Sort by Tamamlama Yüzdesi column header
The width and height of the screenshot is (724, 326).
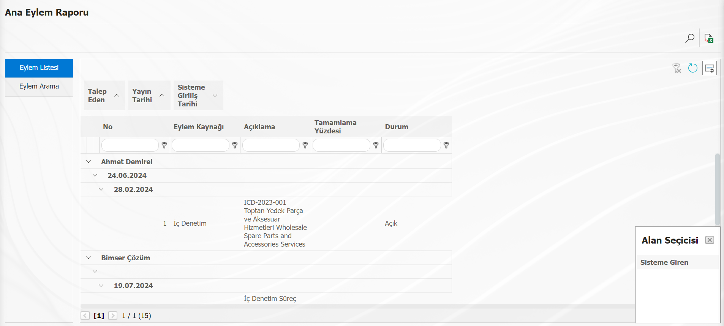(x=335, y=127)
